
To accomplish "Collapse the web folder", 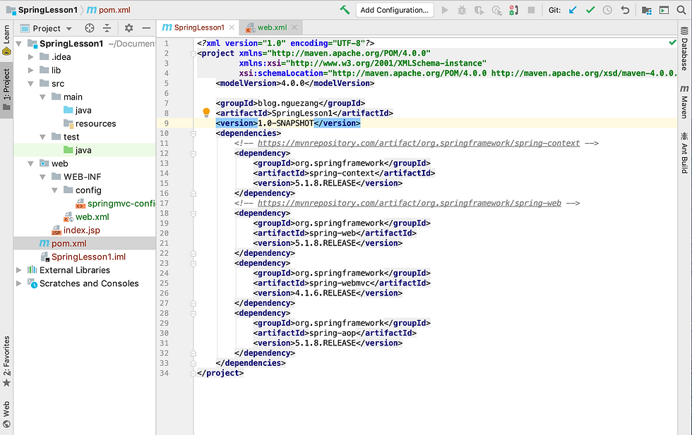I will pyautogui.click(x=30, y=164).
